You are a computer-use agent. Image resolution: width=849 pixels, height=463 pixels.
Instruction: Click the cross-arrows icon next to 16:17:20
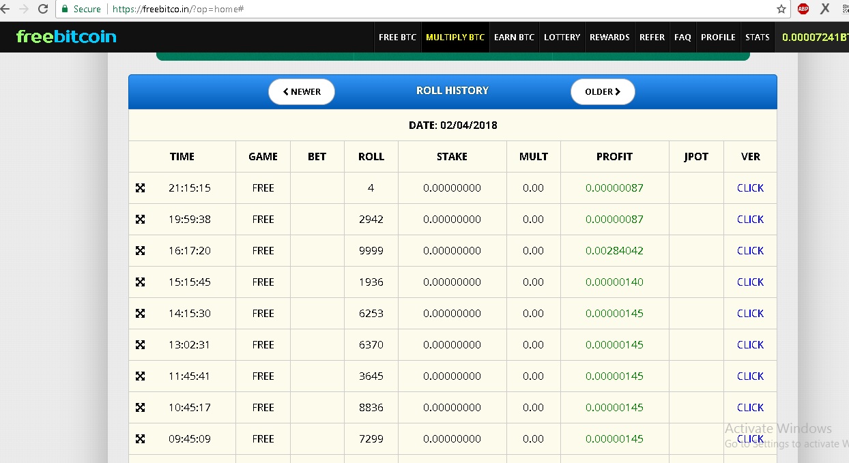(x=140, y=251)
